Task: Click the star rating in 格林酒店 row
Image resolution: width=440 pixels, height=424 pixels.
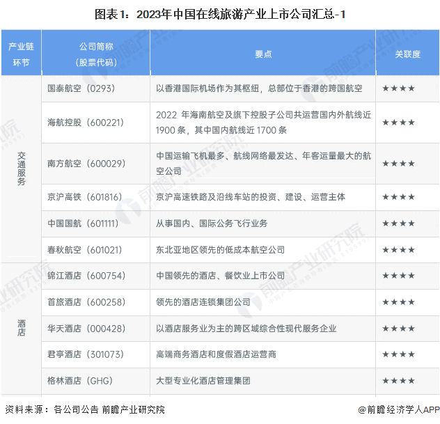Action: [398, 381]
